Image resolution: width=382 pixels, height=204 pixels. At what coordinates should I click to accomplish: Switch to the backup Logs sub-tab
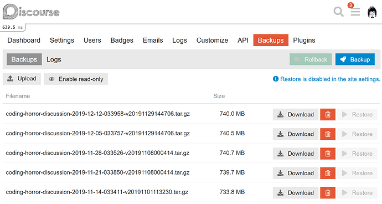coord(54,59)
